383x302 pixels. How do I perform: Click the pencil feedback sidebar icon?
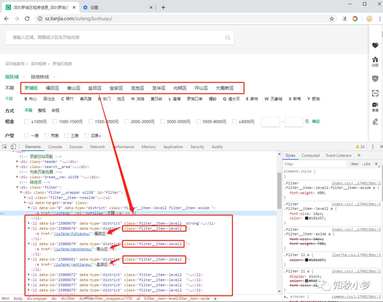click(375, 121)
